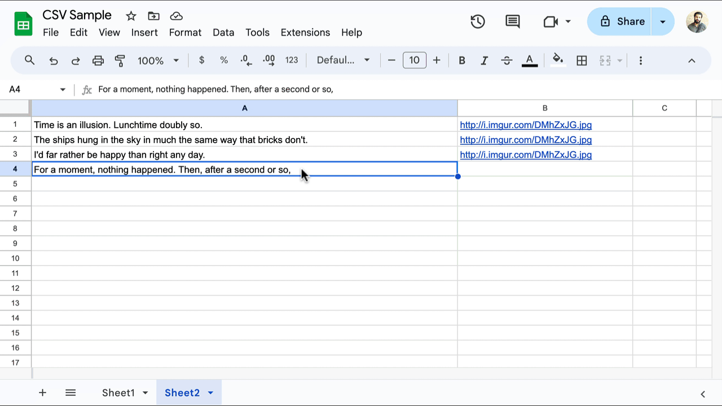Select column C header
The image size is (722, 406).
[664, 108]
